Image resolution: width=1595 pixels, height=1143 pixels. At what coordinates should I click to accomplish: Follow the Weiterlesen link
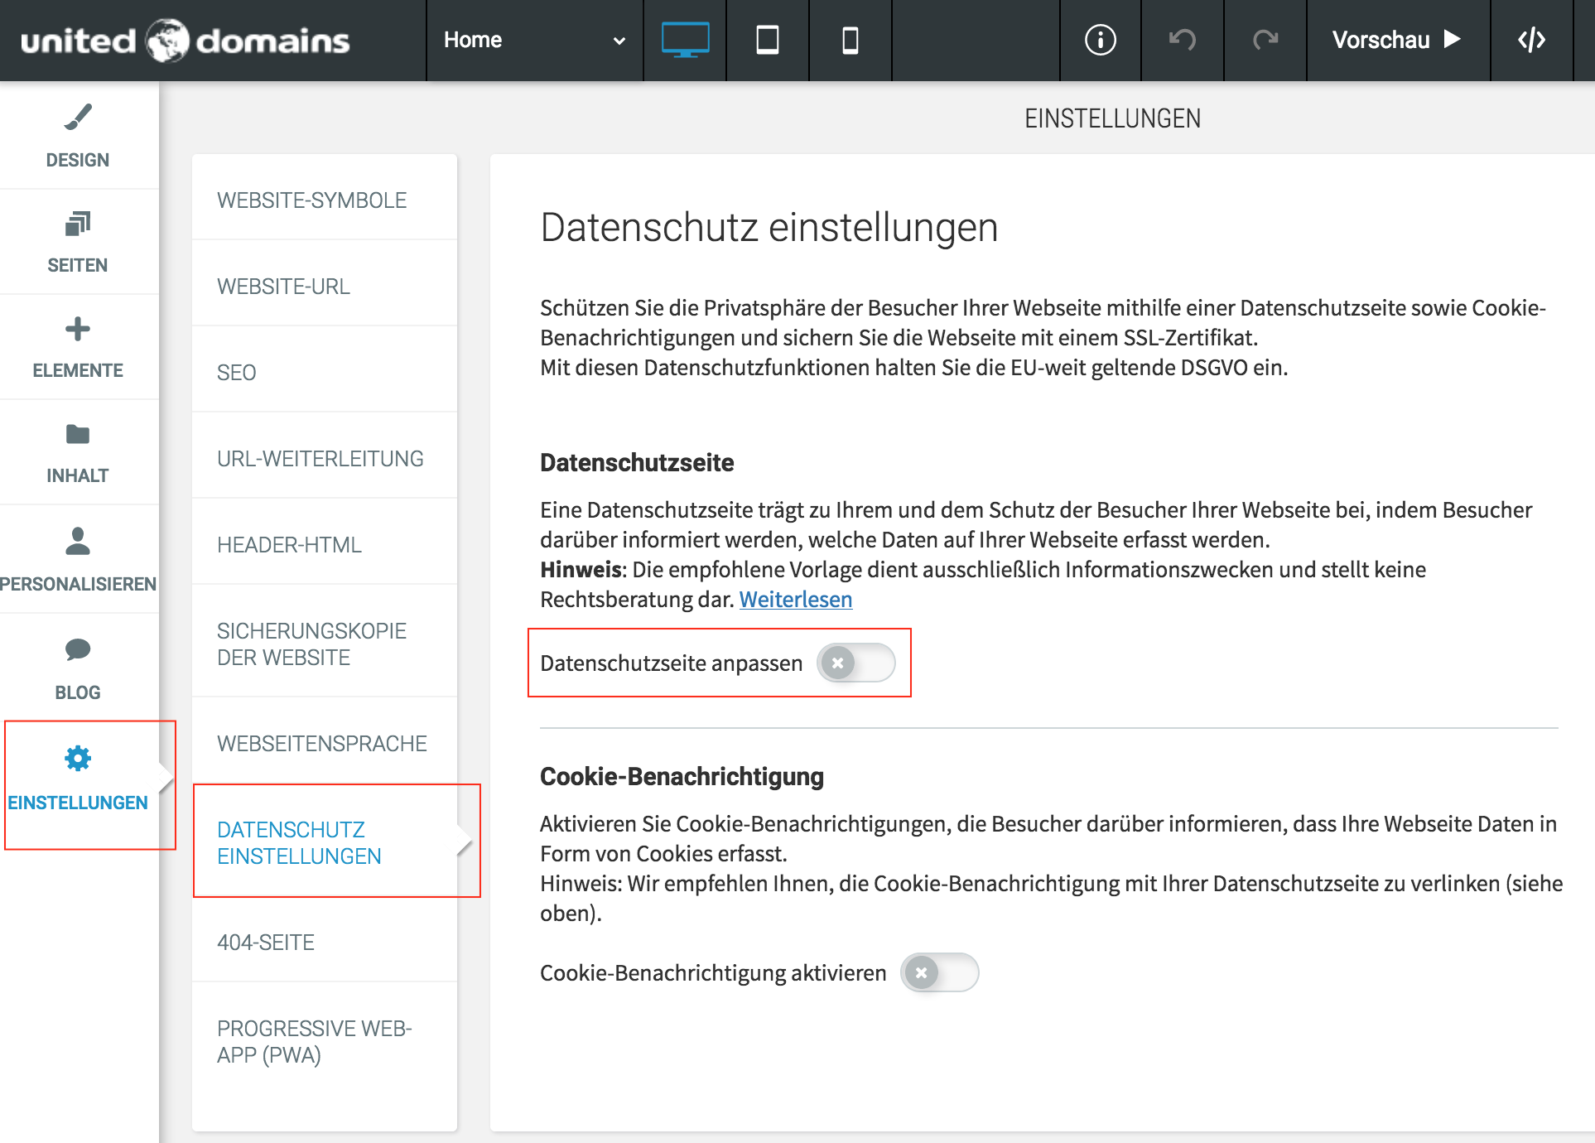[x=795, y=600]
